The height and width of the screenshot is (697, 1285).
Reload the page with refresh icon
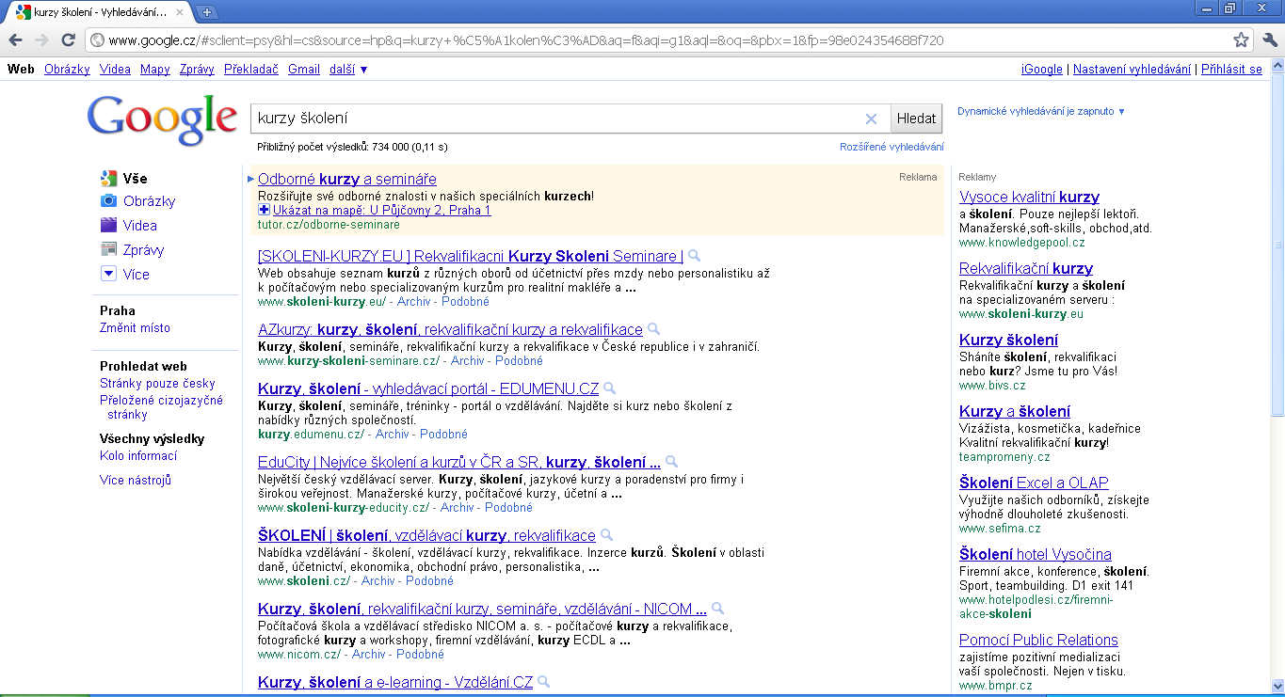(68, 40)
